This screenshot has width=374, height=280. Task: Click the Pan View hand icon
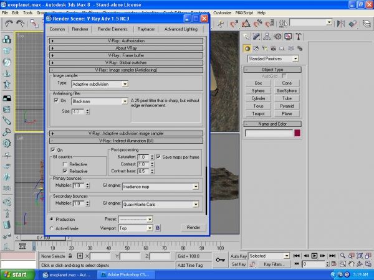click(x=352, y=264)
